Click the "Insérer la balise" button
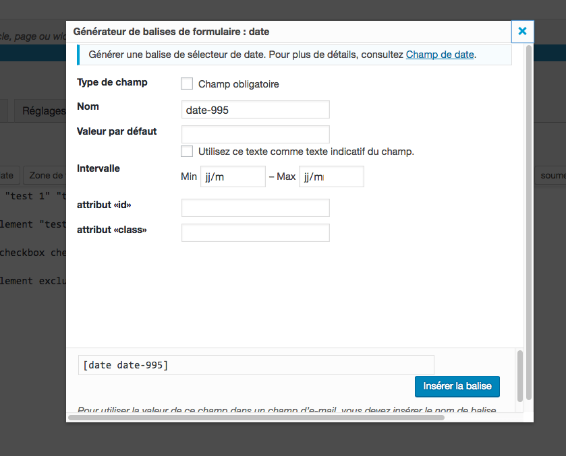Screen dimensions: 566x456 (457, 387)
